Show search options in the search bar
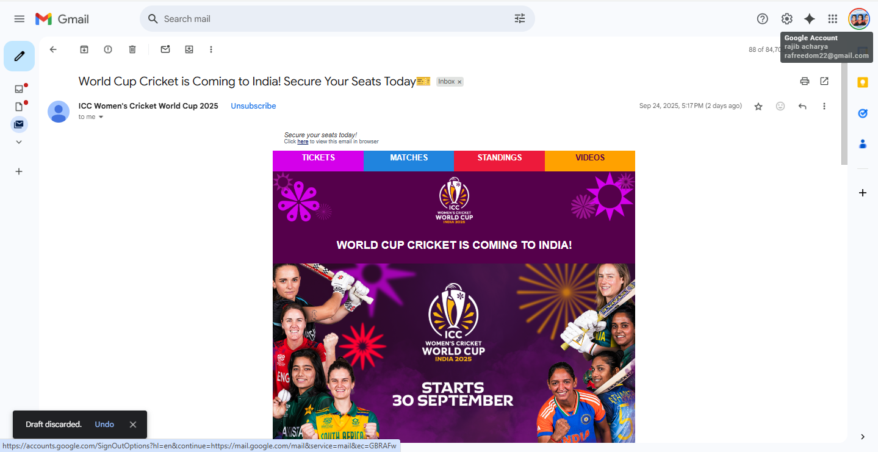The image size is (878, 452). coord(520,19)
